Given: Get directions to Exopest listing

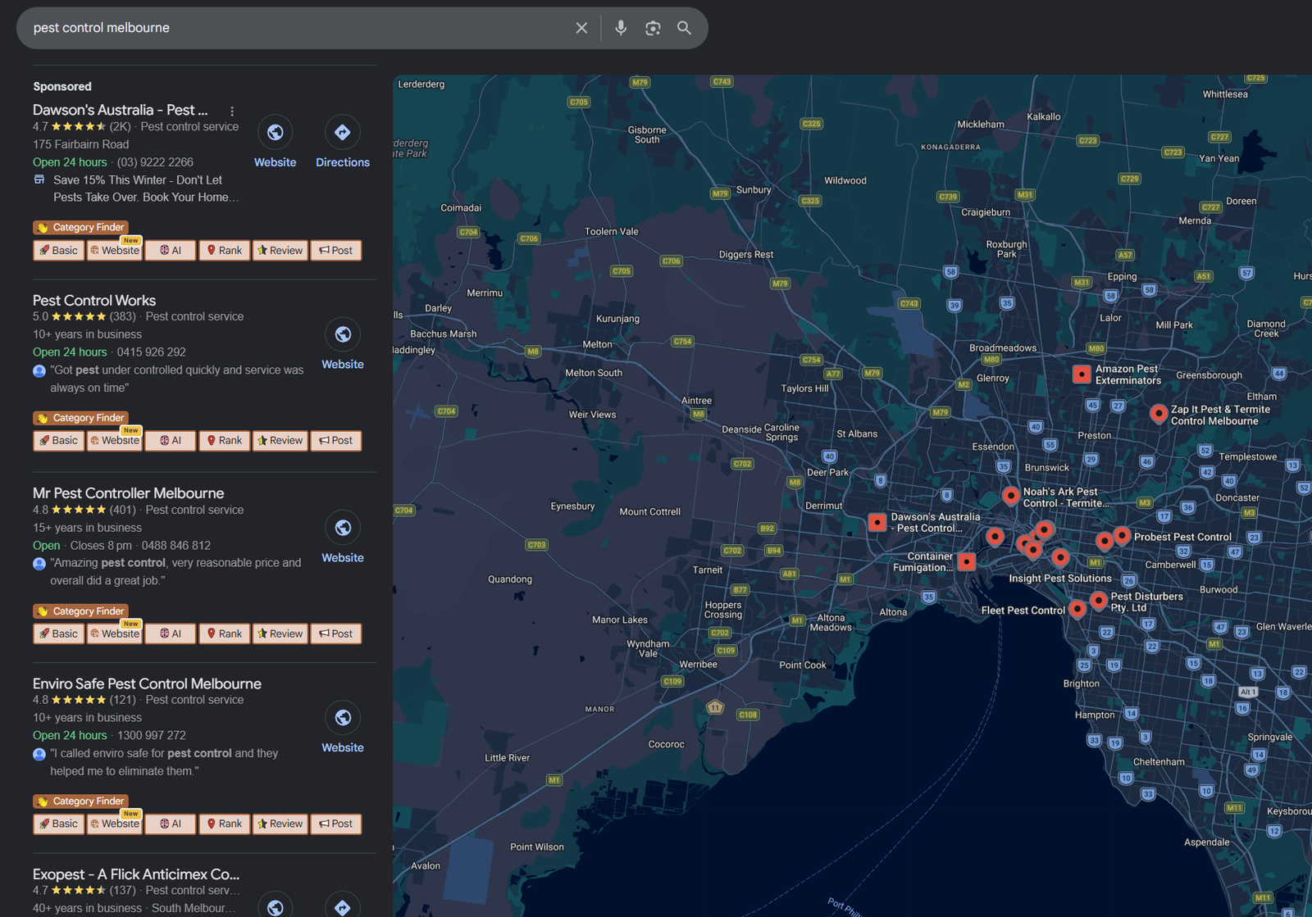Looking at the screenshot, I should [x=343, y=906].
